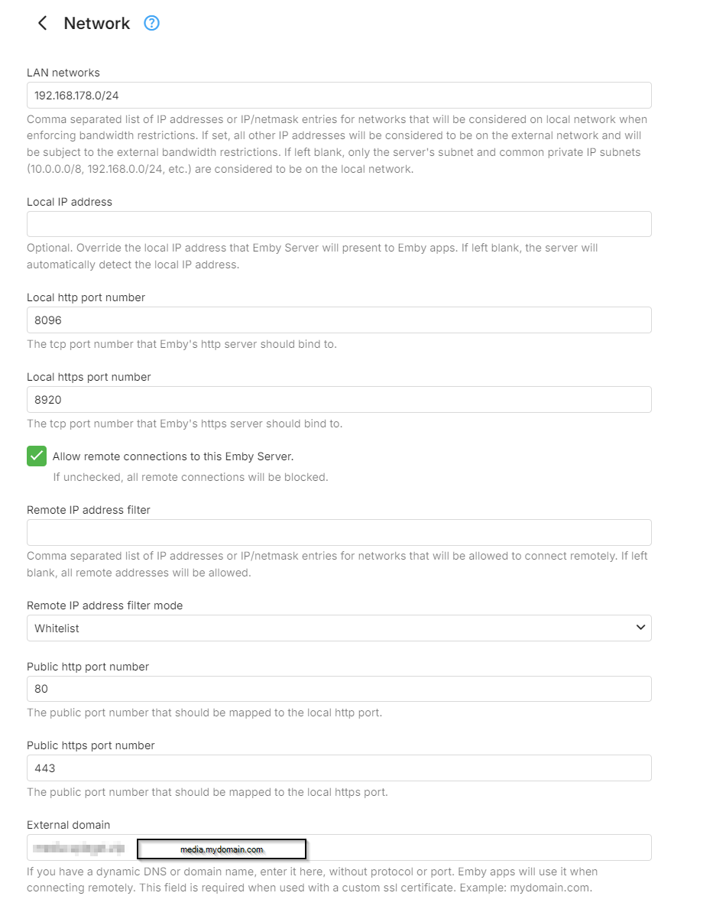Select the Local http port number field showing 8096
713x909 pixels.
(339, 320)
